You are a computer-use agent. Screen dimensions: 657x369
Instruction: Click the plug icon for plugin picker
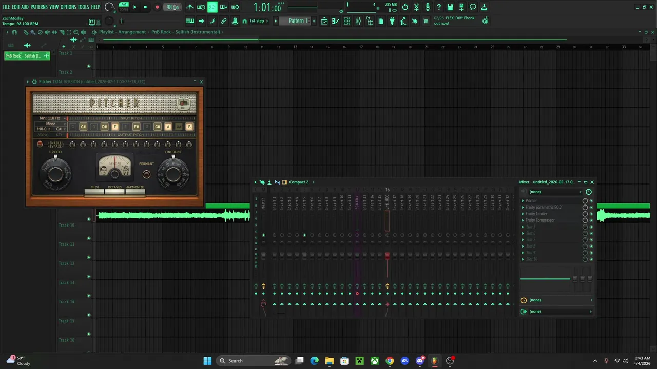[392, 21]
